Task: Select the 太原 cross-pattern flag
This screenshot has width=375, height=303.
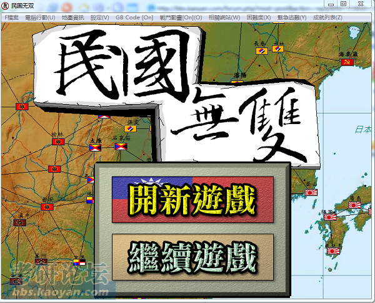Action: click(x=95, y=148)
